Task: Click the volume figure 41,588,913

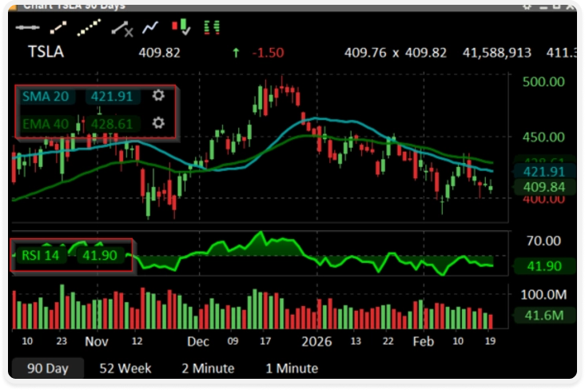Action: point(497,53)
